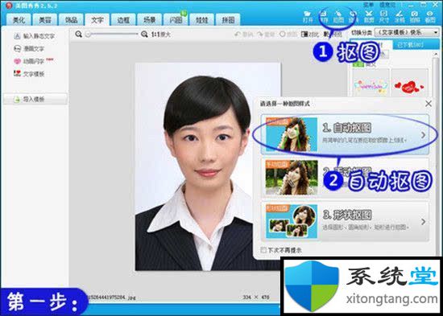Click the zoom slider track

point(112,34)
